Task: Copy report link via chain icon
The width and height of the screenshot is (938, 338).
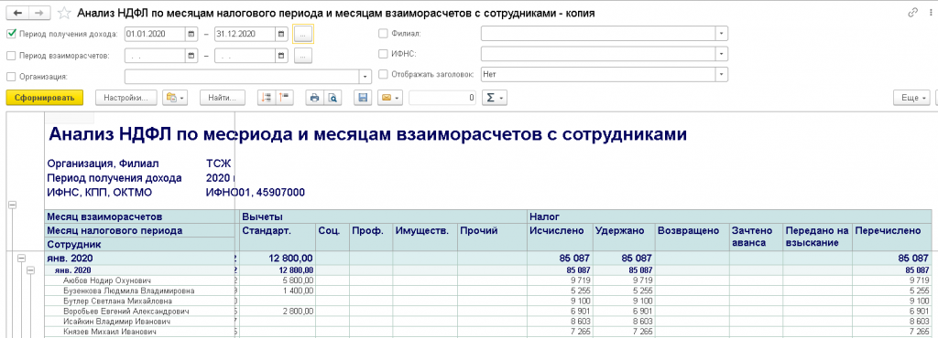Action: (x=913, y=13)
